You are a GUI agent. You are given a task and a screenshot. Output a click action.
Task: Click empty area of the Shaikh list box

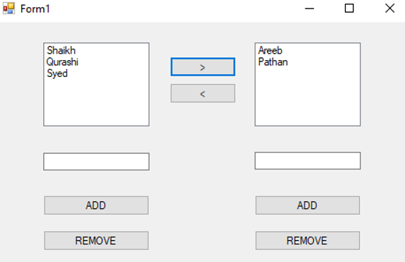point(96,103)
